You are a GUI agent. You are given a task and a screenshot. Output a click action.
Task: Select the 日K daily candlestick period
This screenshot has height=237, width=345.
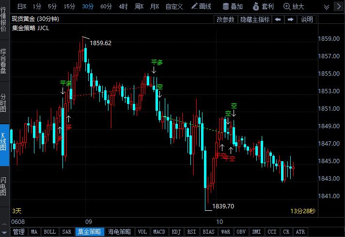(22, 7)
